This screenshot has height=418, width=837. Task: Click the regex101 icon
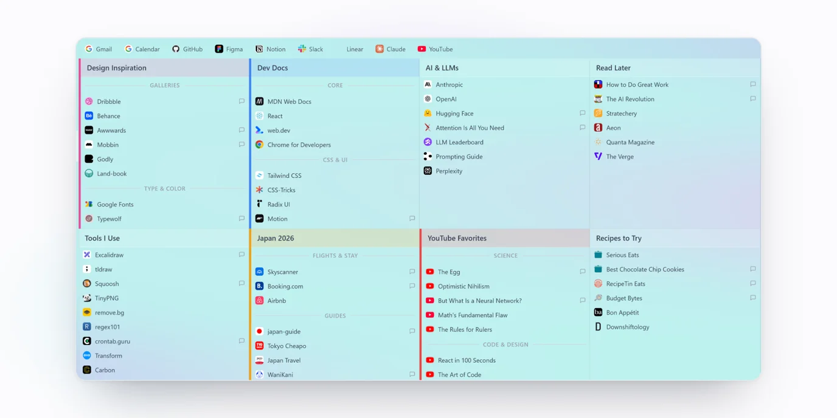87,327
